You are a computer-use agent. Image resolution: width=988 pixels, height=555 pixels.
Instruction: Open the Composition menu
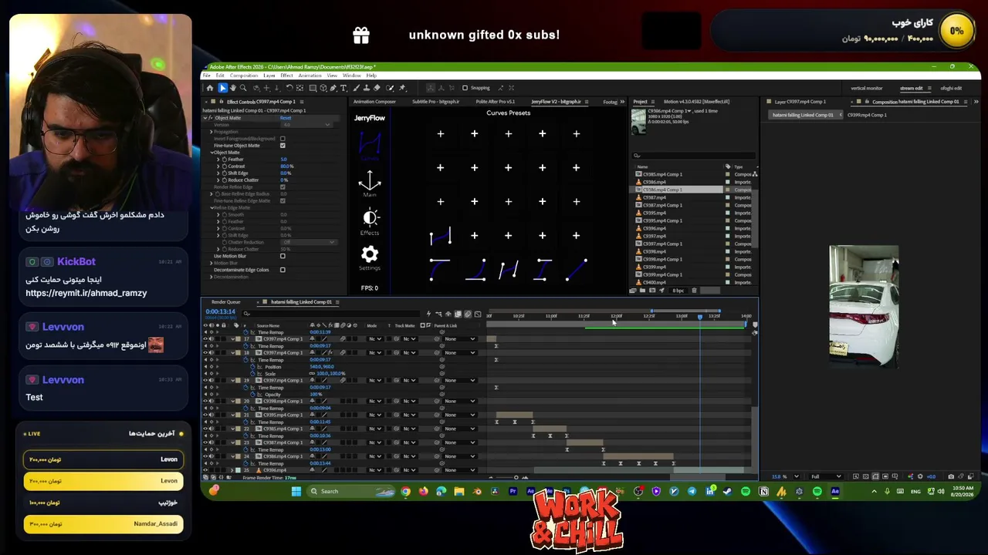244,76
